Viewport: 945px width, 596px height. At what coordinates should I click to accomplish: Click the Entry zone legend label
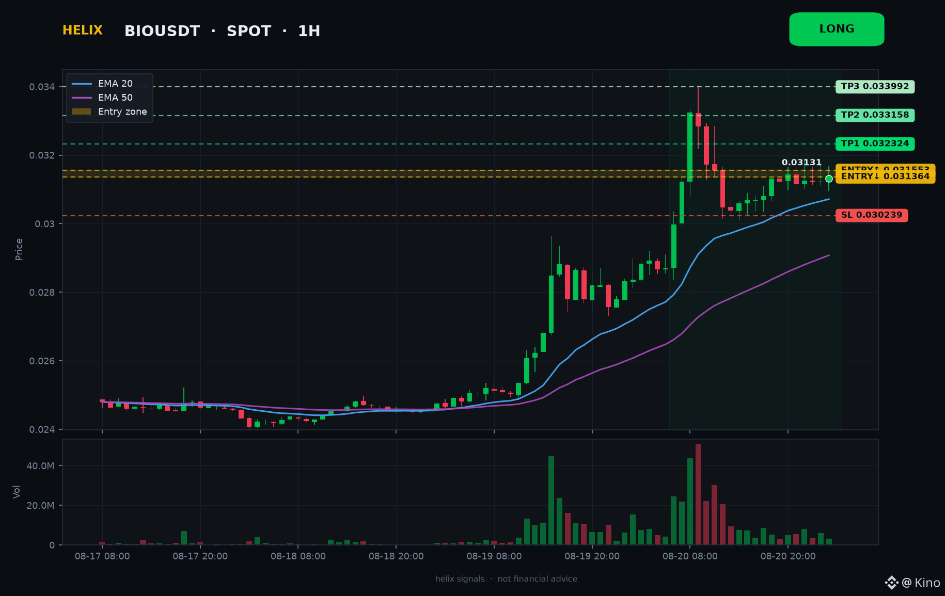(x=122, y=111)
